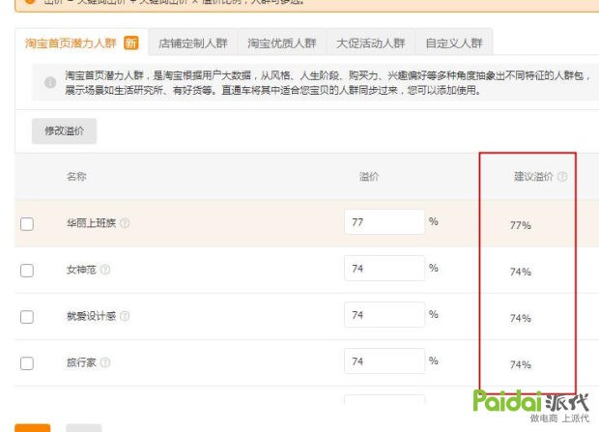Select the 旅行家 audience name
The height and width of the screenshot is (432, 599).
(x=81, y=362)
